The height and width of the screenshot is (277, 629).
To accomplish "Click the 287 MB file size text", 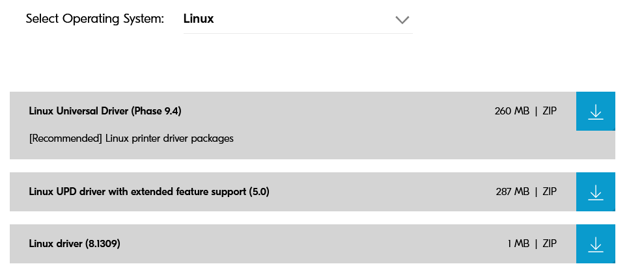I will [x=512, y=192].
